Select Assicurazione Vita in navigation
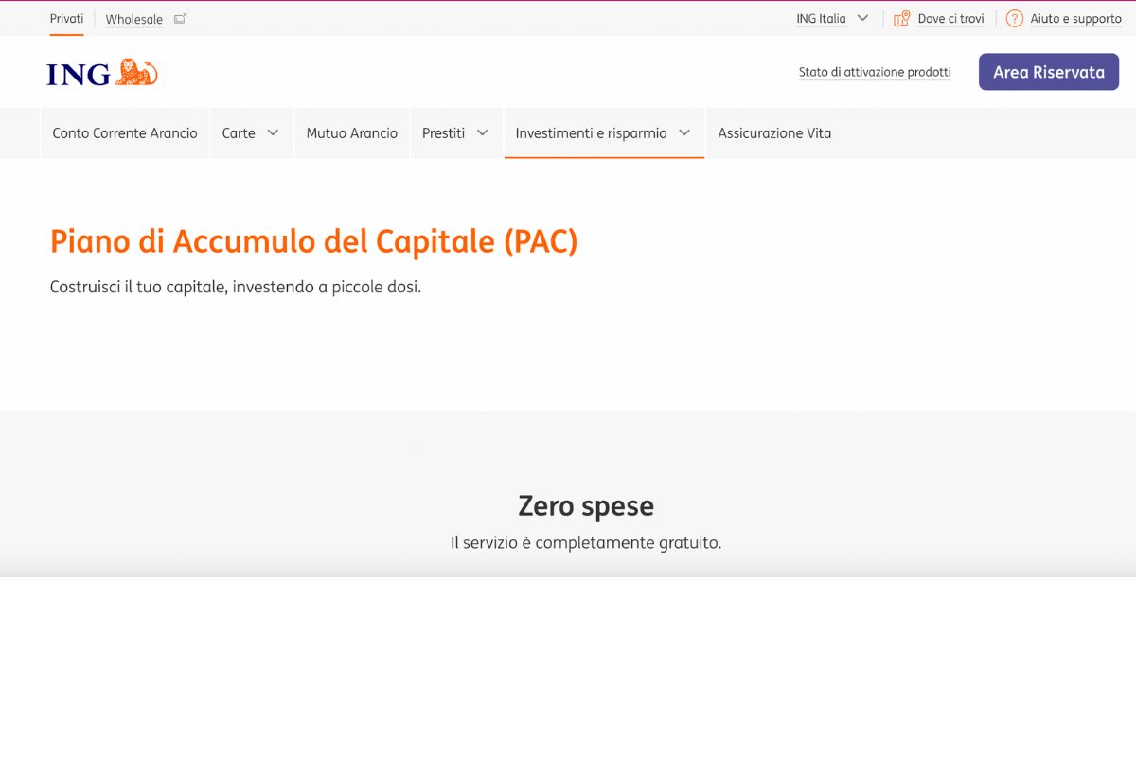This screenshot has height=757, width=1136. [774, 133]
